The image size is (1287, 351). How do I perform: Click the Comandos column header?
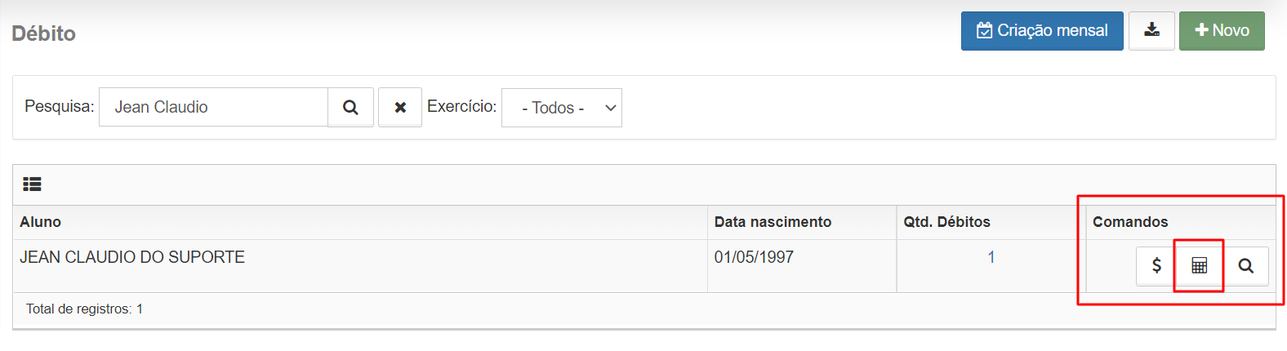coord(1130,222)
